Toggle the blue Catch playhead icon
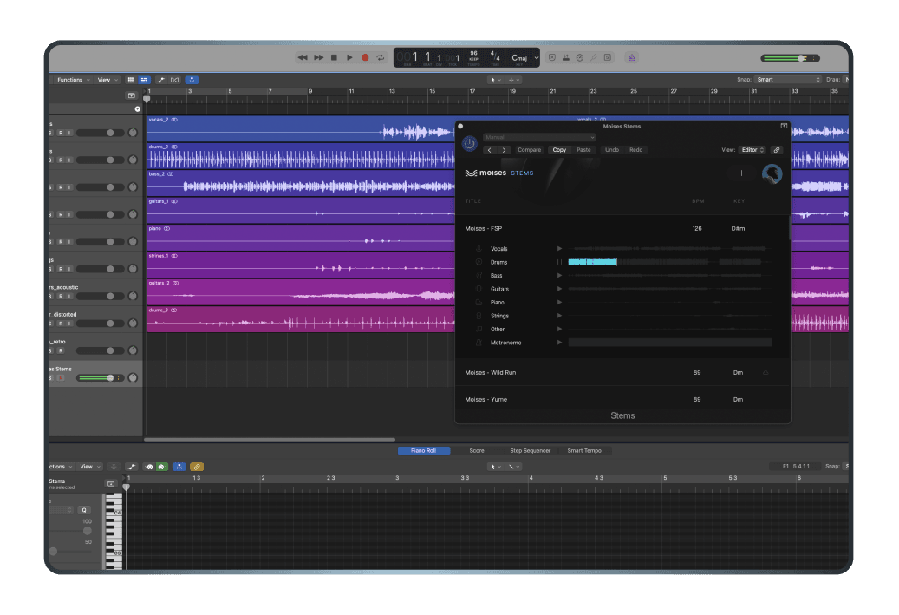 coord(192,80)
